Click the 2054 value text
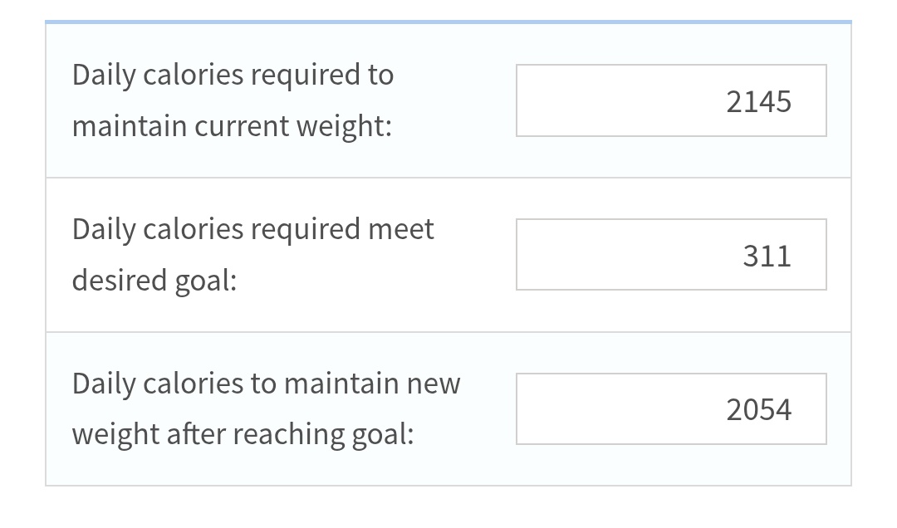This screenshot has height=528, width=897. [x=758, y=410]
